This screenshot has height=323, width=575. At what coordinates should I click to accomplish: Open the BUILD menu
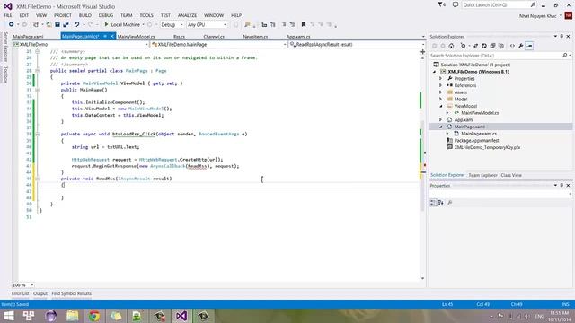85,15
